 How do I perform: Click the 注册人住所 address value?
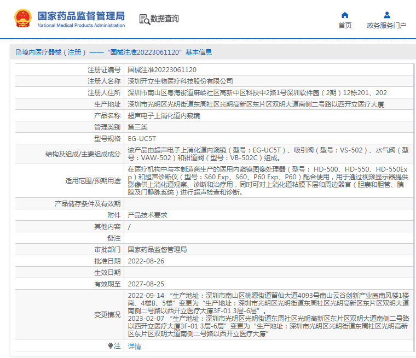coord(257,93)
